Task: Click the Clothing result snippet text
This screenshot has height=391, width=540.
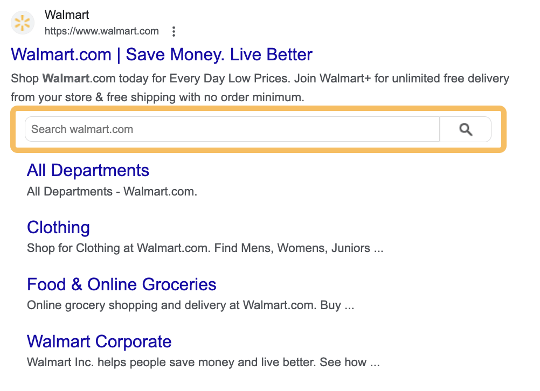Action: 205,248
